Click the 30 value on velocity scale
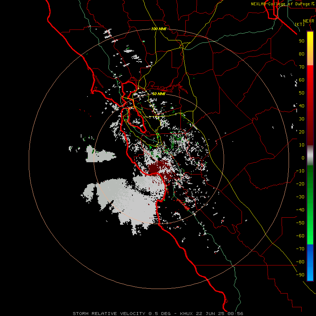The width and height of the screenshot is (316, 316). 302,119
